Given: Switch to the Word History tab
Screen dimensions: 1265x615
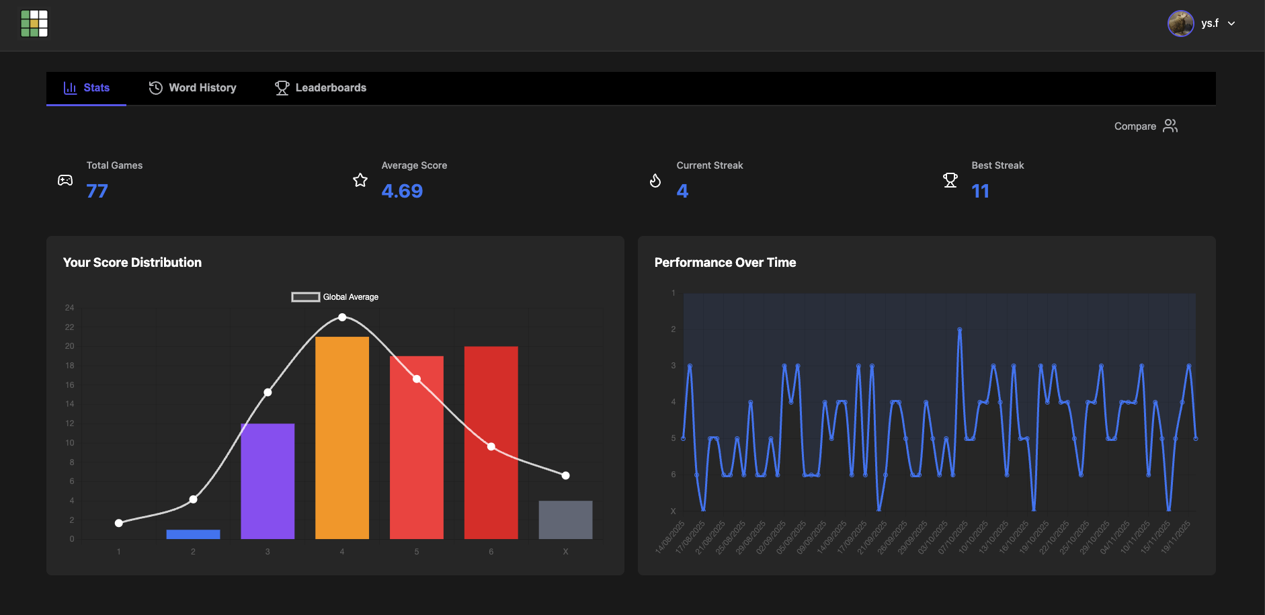Looking at the screenshot, I should click(203, 87).
